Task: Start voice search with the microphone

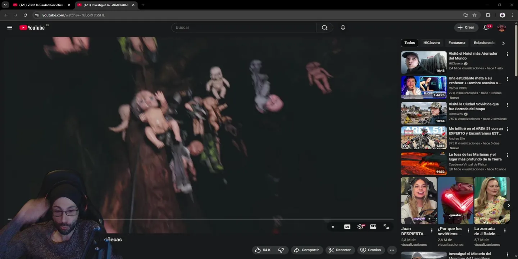Action: (343, 27)
